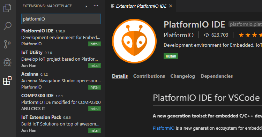Click 'Development environment for Embed...' list description
The image size is (262, 137).
tap(61, 38)
